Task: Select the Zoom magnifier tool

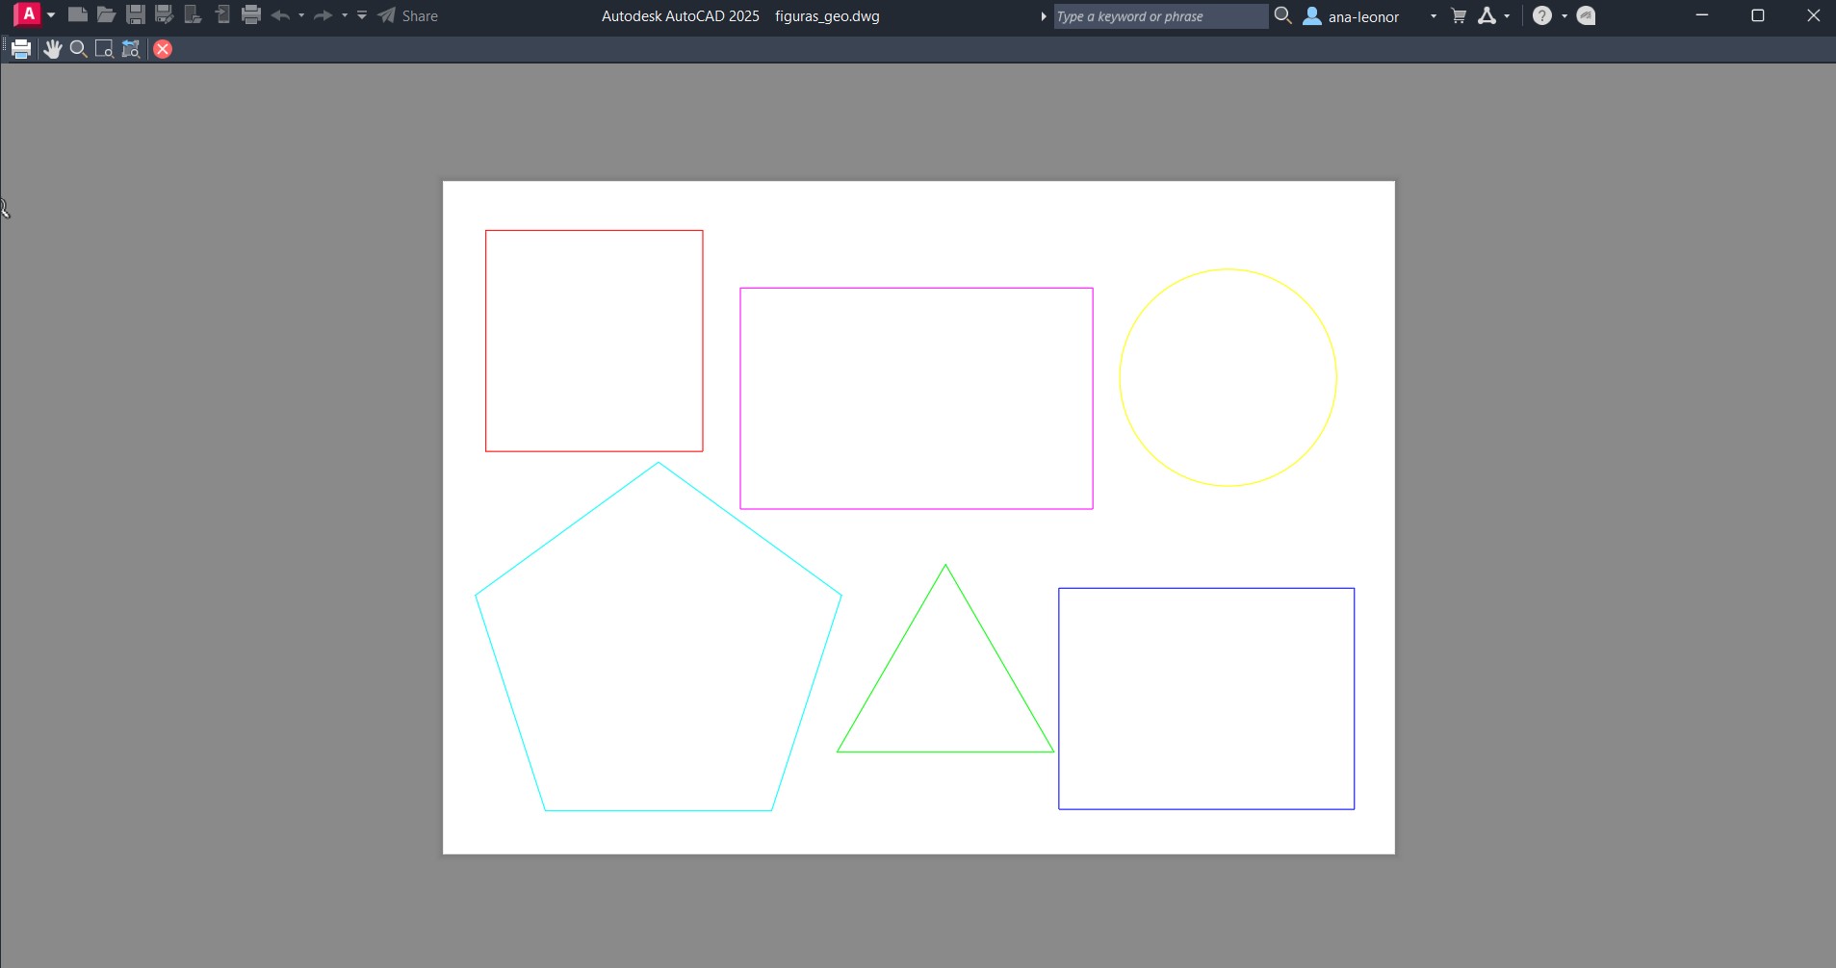Action: [x=79, y=49]
